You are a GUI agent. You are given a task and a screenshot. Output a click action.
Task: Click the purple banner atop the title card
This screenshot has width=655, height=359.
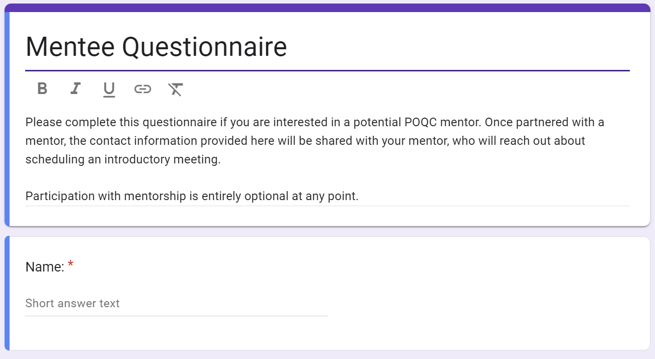327,8
